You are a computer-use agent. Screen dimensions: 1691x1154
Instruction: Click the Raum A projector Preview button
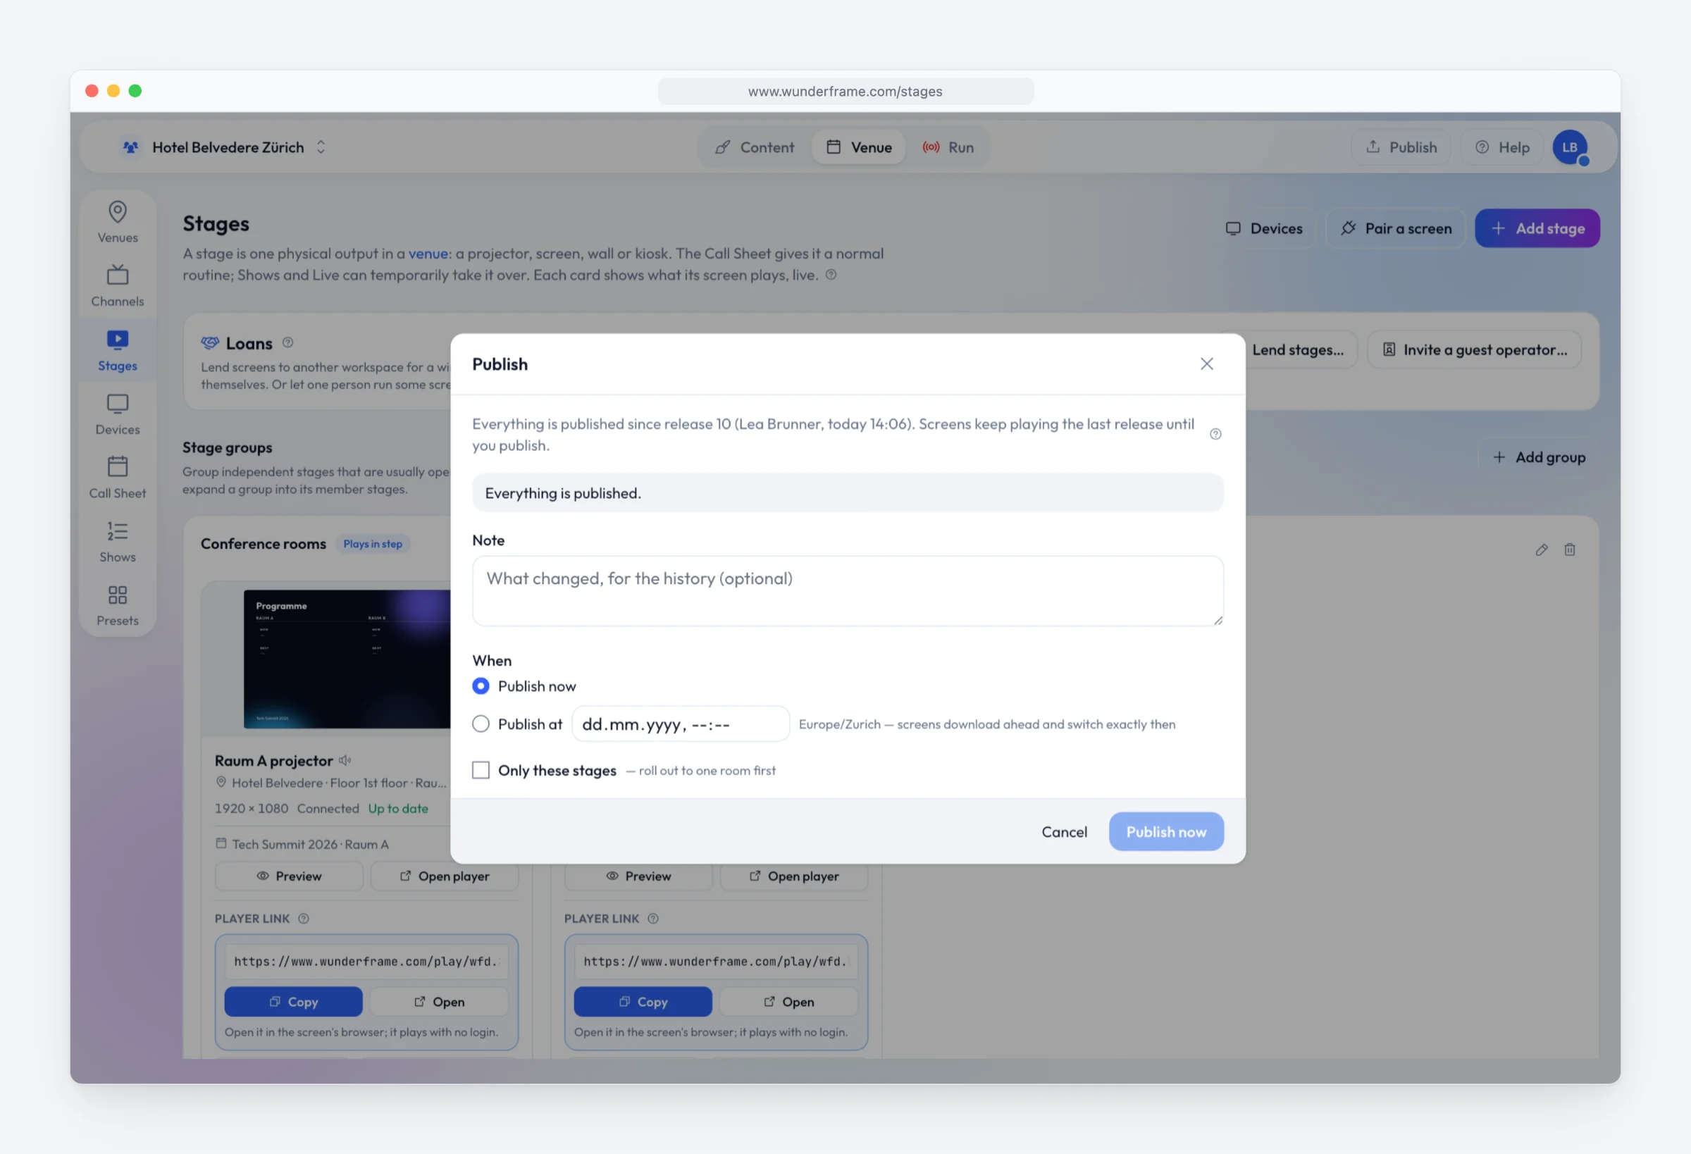tap(289, 876)
